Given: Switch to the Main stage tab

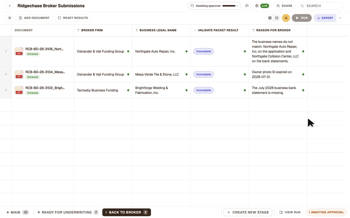Looking at the screenshot, I should (18, 212).
